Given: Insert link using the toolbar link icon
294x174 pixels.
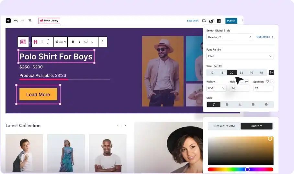Looking at the screenshot, I should (86, 42).
